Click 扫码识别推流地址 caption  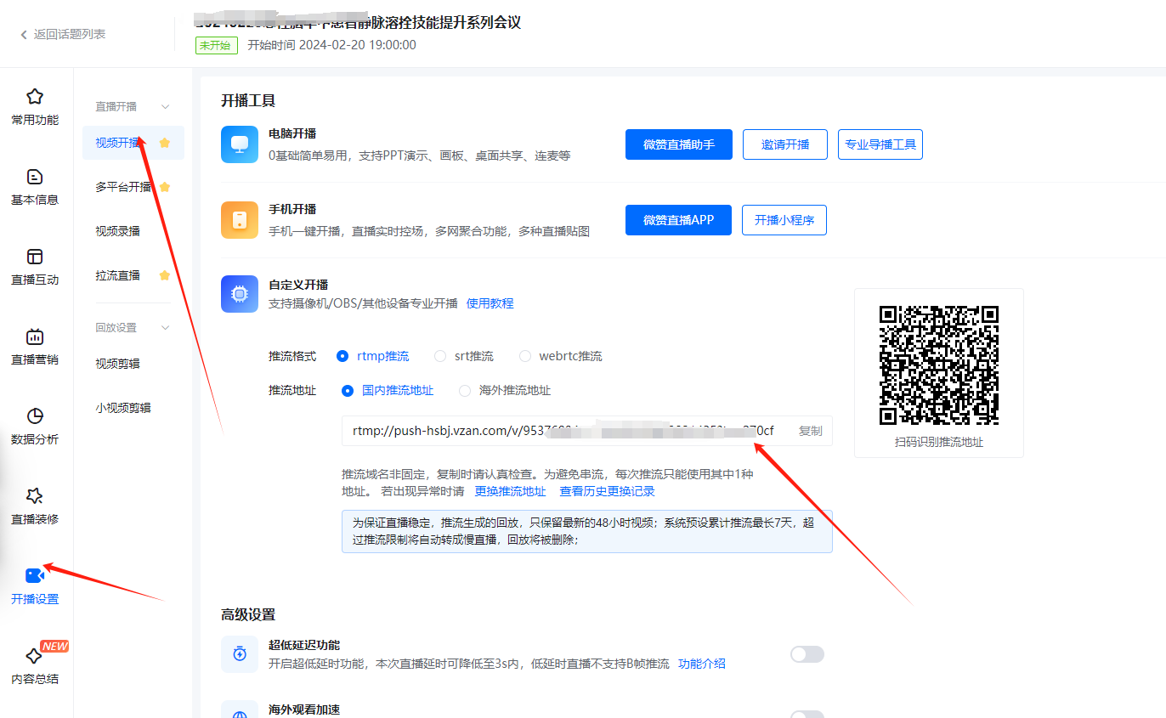[939, 442]
